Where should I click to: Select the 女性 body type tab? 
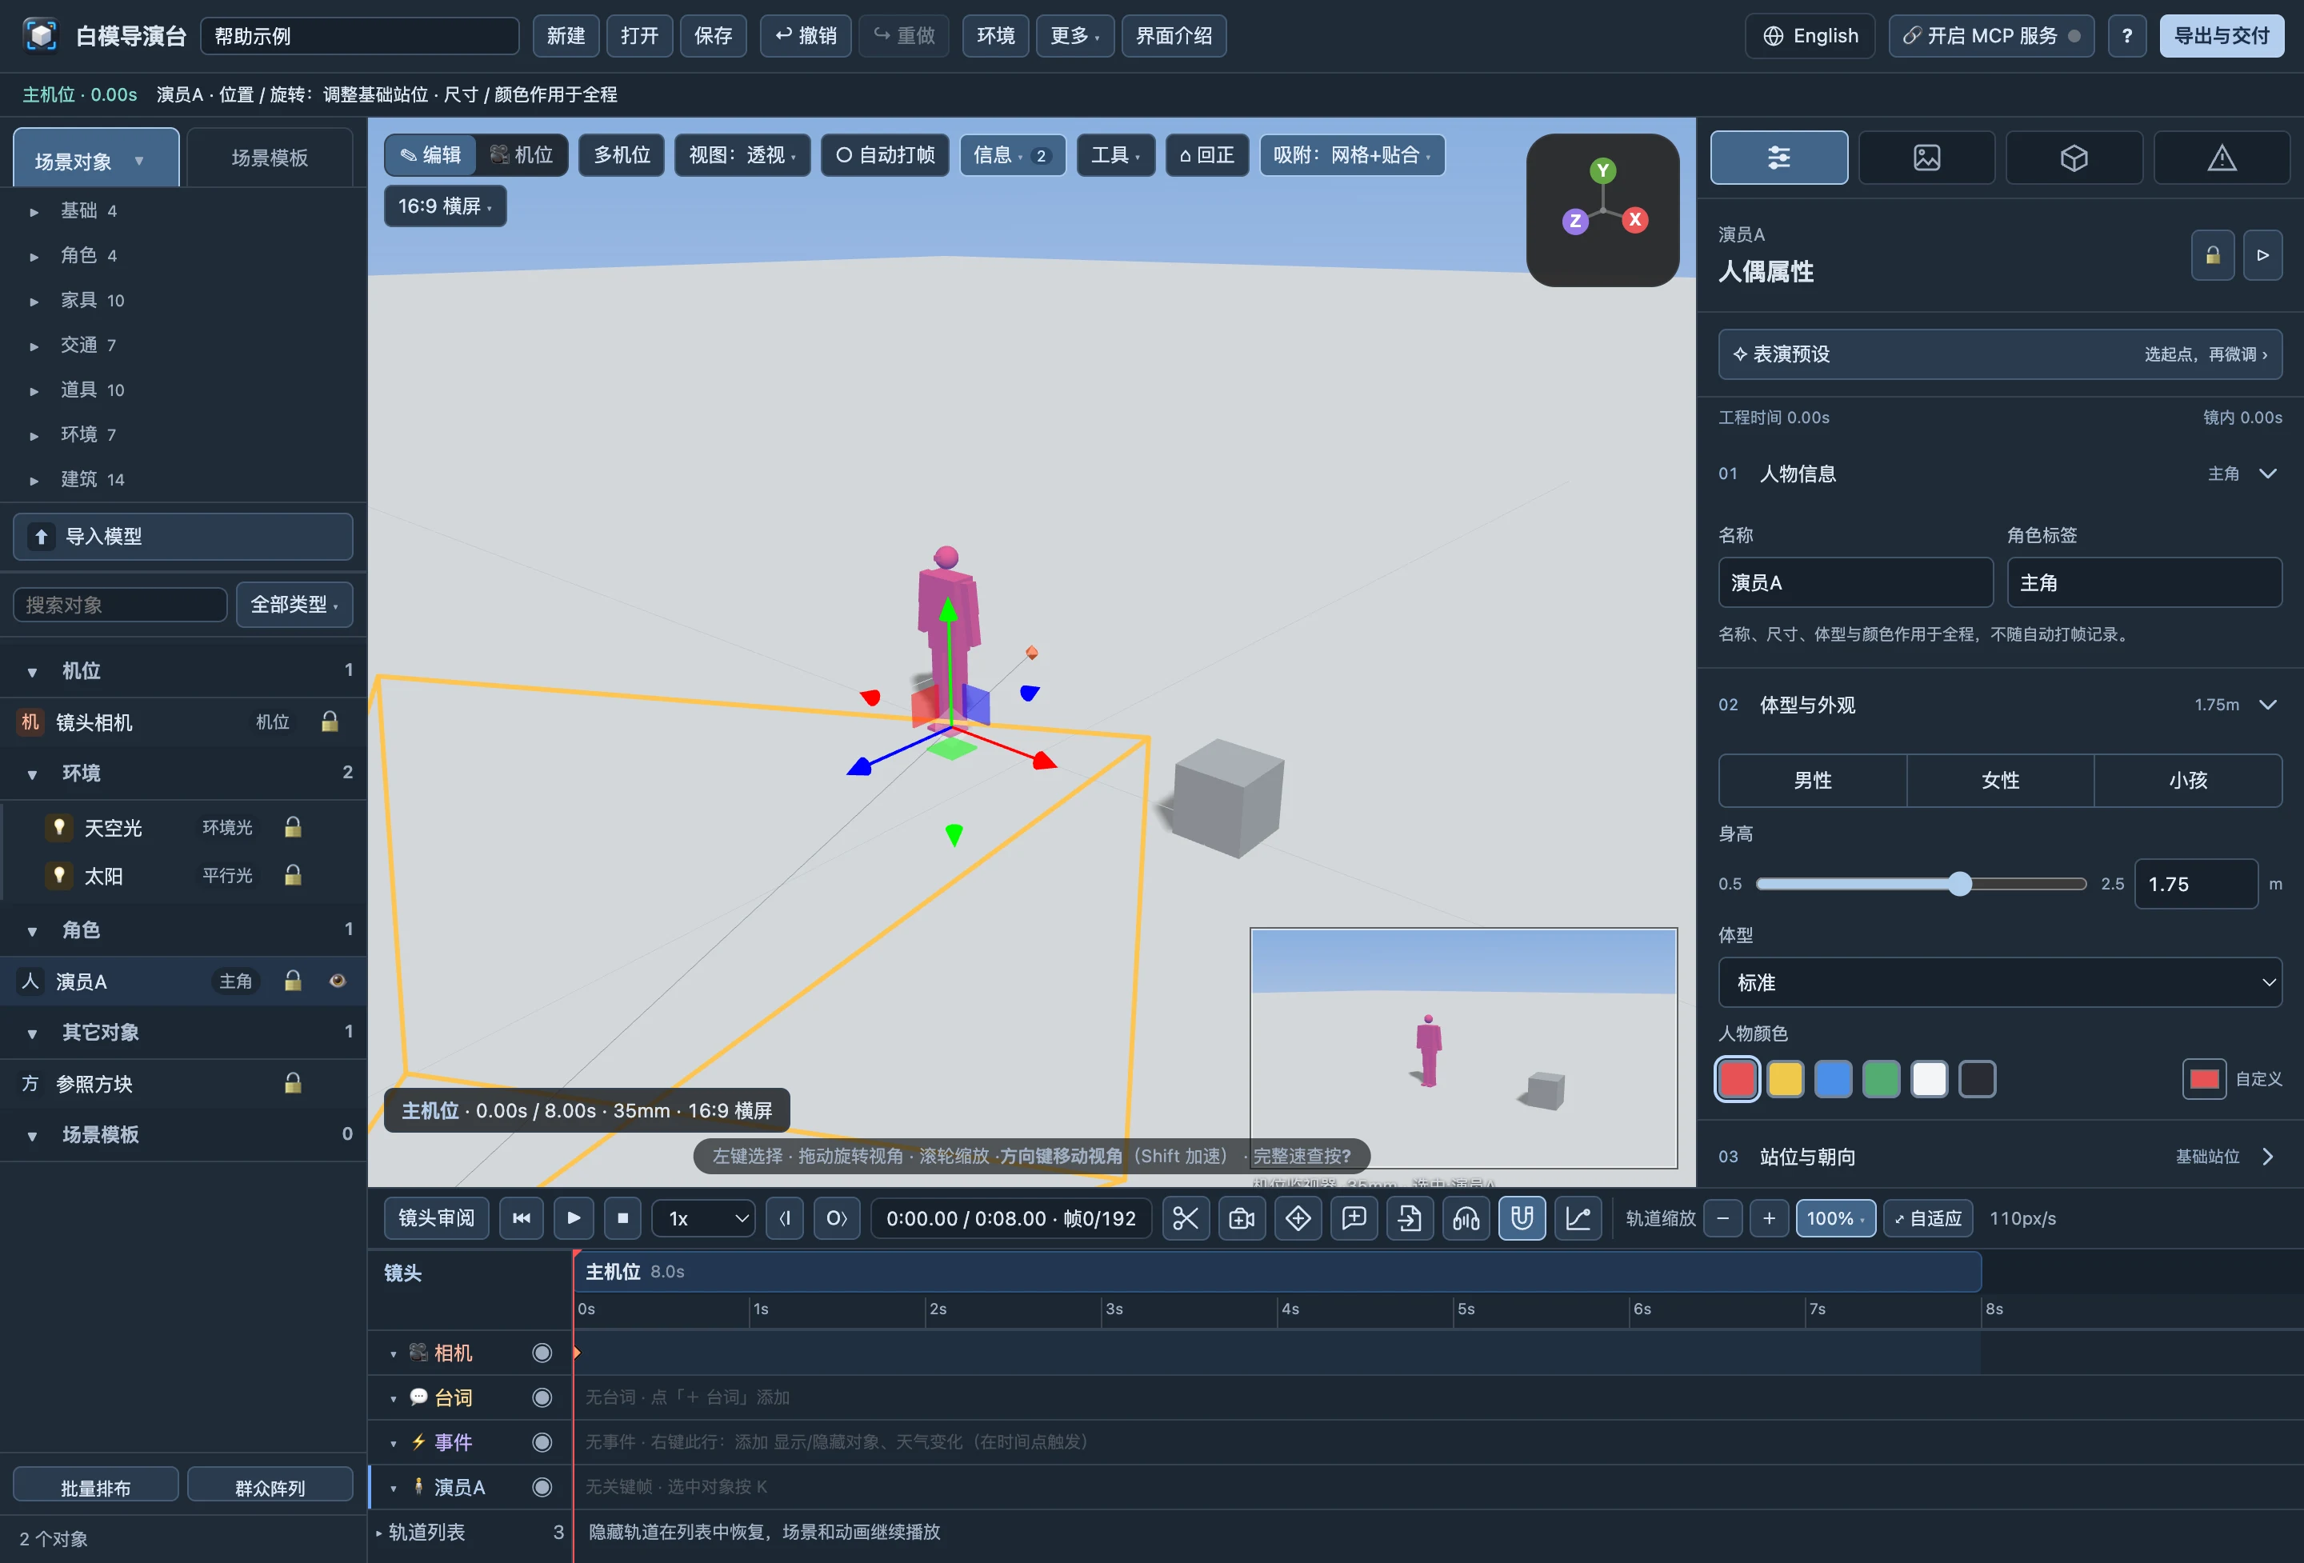2000,780
